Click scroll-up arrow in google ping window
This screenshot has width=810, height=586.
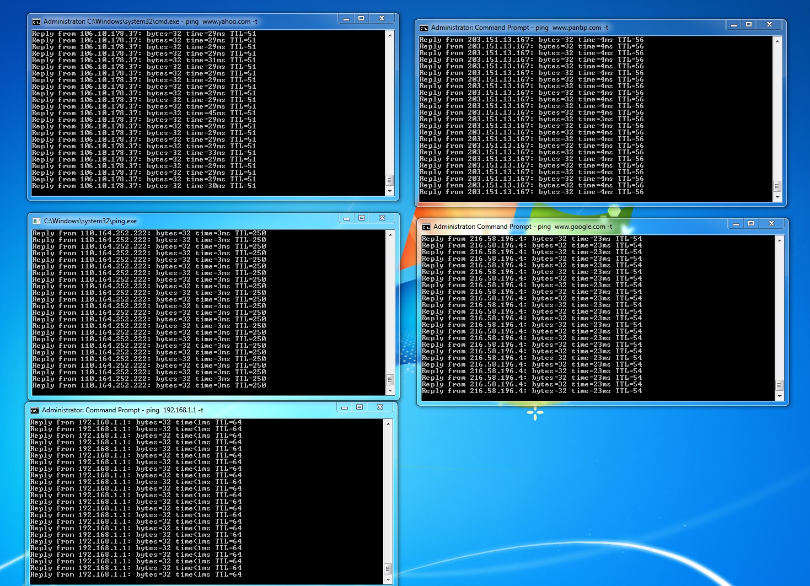coord(780,240)
